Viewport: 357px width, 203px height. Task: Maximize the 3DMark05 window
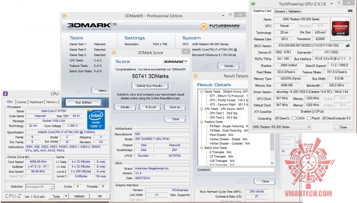[231, 15]
